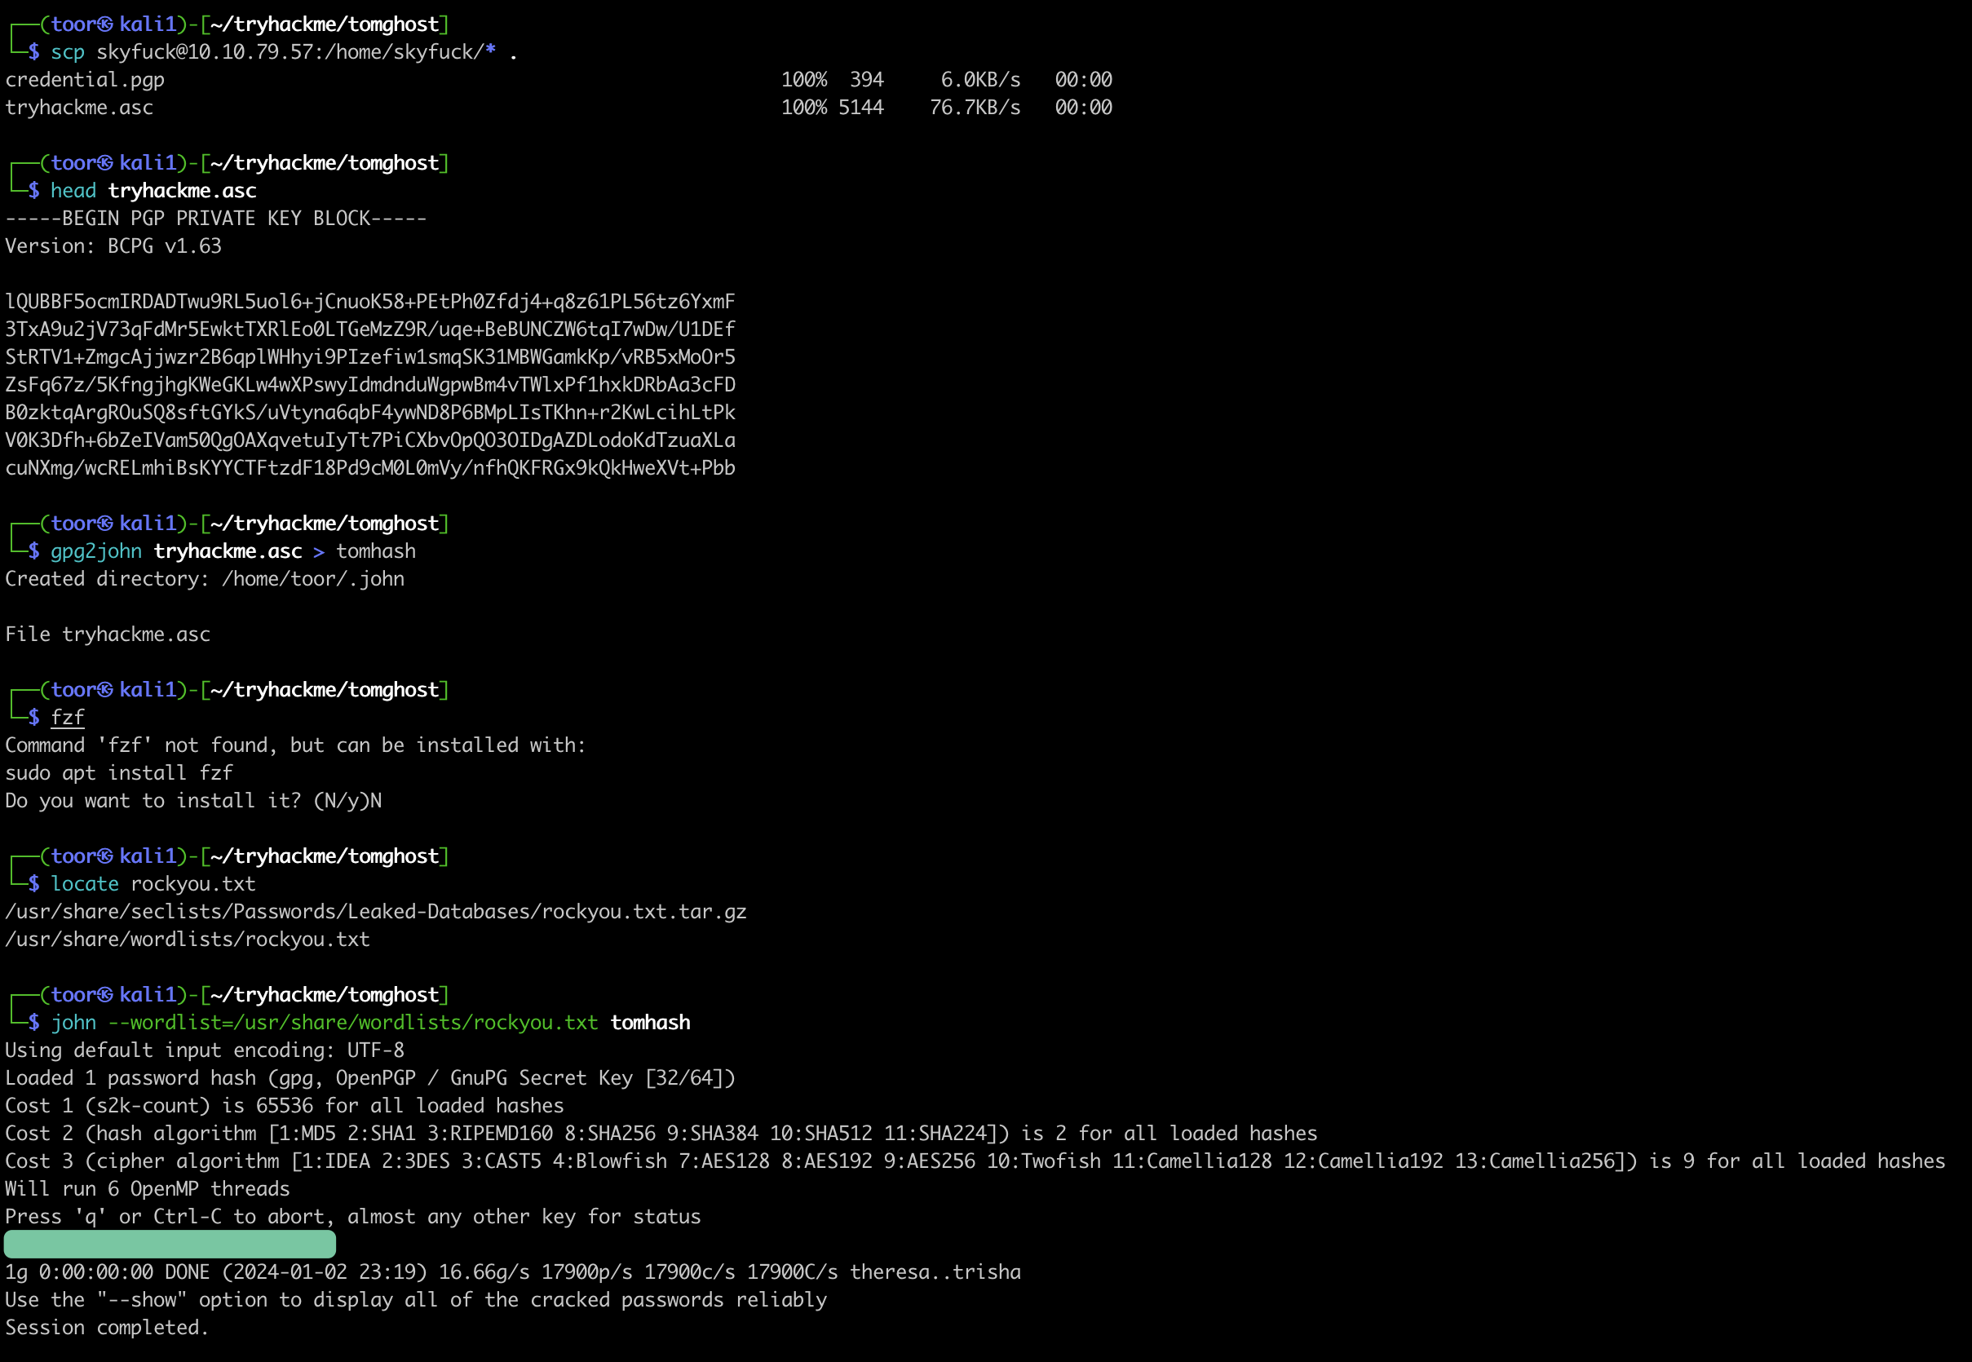The image size is (1972, 1362).
Task: Click the rockyou.txt.tar.gz seclists path
Action: coord(375,913)
